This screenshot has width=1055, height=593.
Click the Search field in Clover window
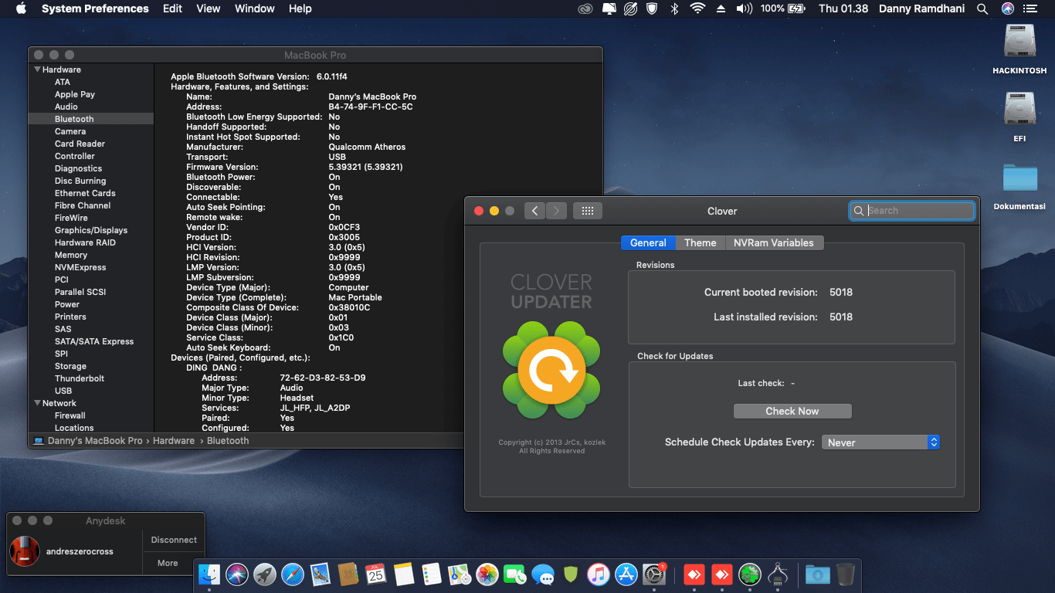[x=912, y=211]
